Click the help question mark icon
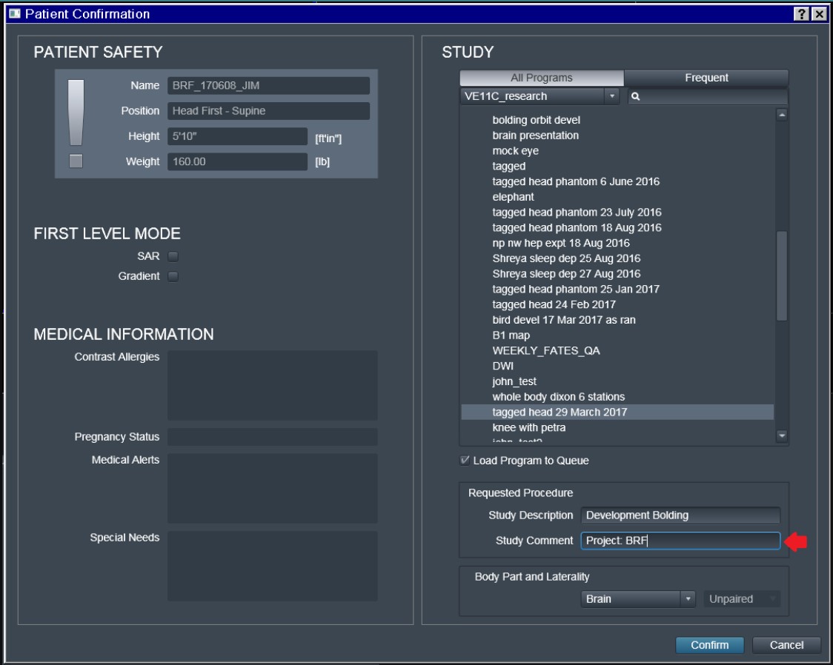This screenshot has height=665, width=833. click(802, 14)
